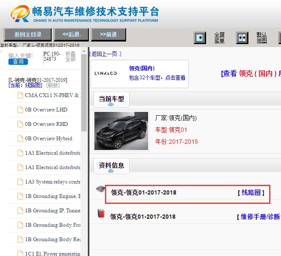Click the 年份:2017-2018 text
Image resolution: width=281 pixels, height=256 pixels.
tap(176, 142)
